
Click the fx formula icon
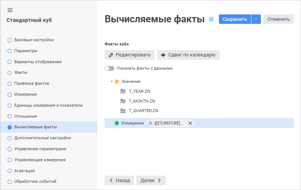[150, 123]
